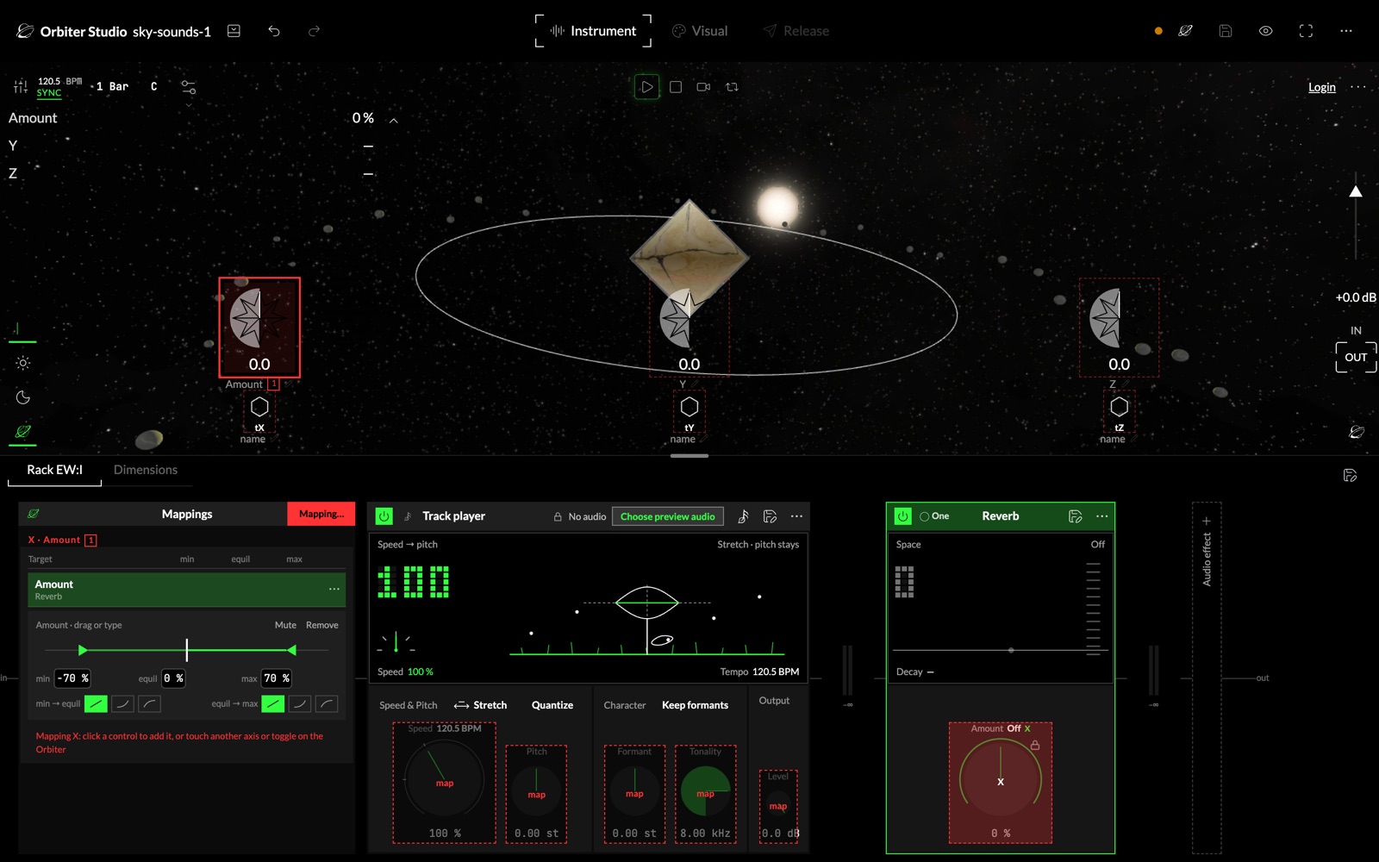Click the tX hexagon axis icon
This screenshot has width=1379, height=862.
[259, 407]
